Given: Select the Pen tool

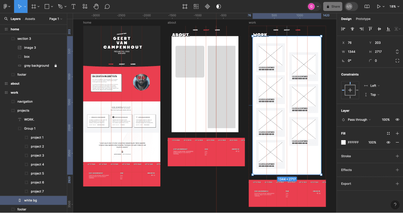Looking at the screenshot, I should (60, 6).
